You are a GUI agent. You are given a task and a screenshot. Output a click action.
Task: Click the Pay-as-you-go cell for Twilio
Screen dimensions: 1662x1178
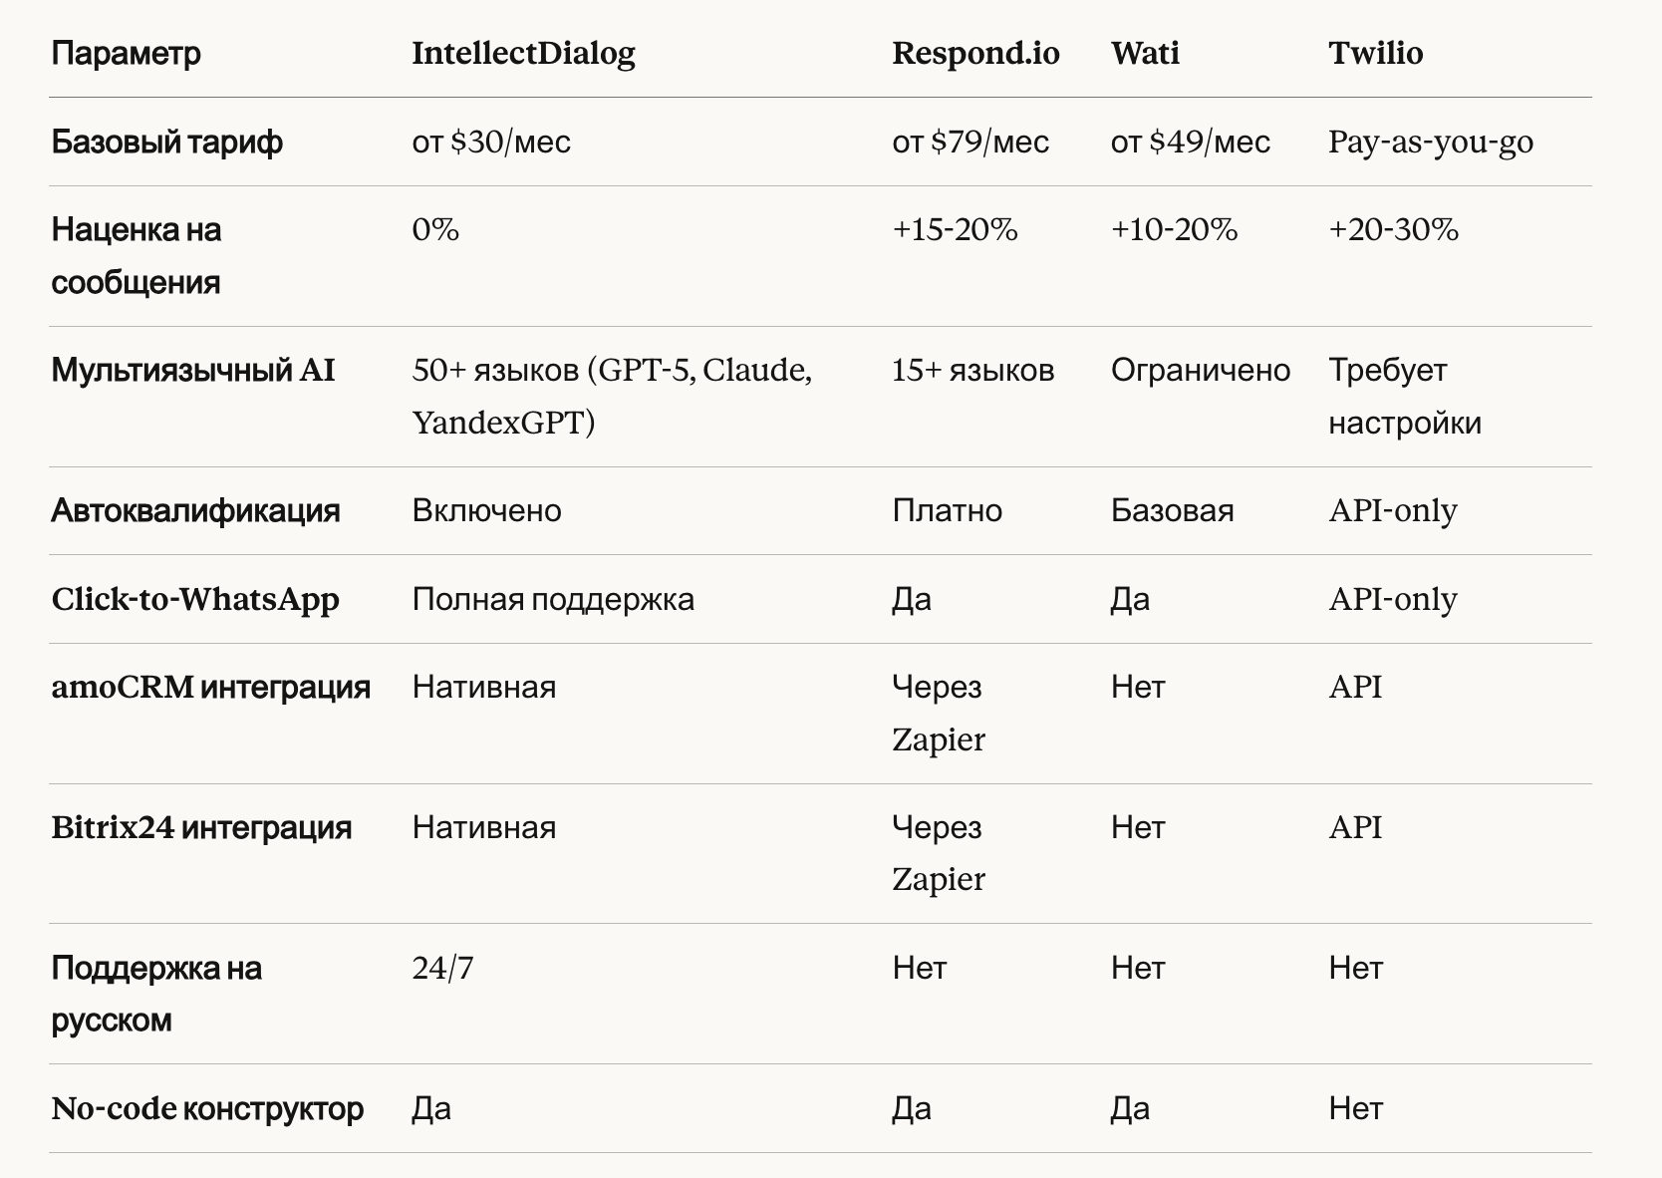click(1430, 142)
